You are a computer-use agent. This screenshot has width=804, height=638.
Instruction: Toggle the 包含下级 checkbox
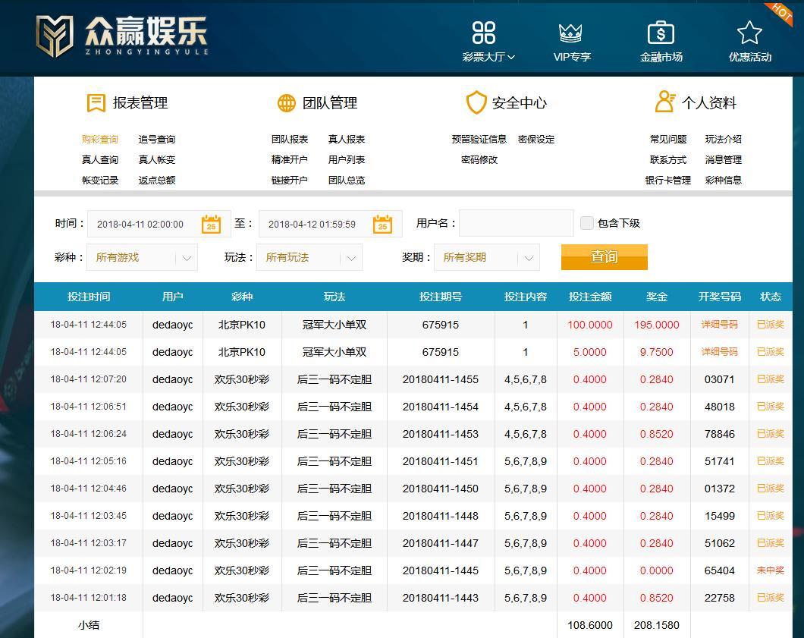pyautogui.click(x=586, y=223)
